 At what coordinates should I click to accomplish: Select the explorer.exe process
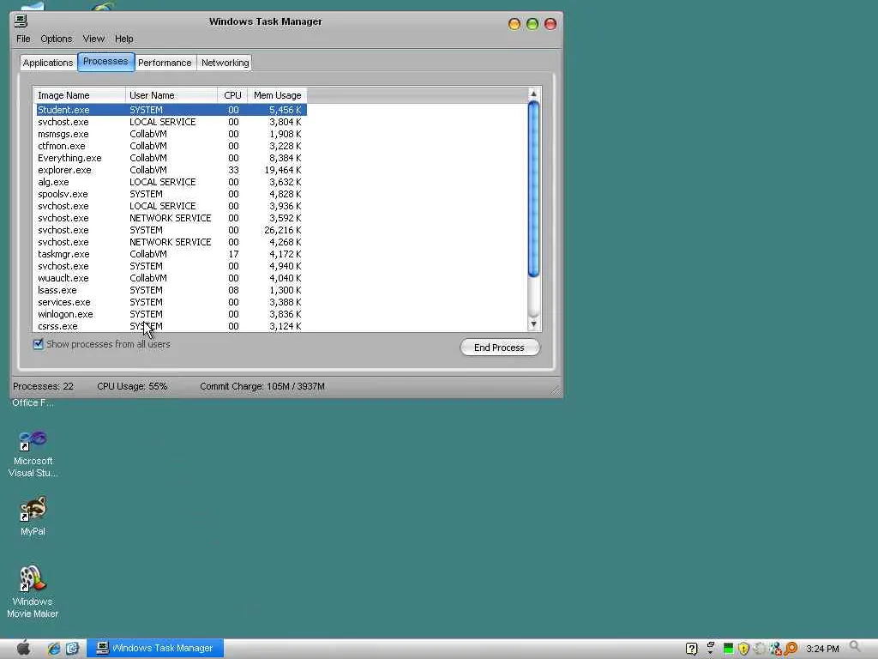click(171, 170)
